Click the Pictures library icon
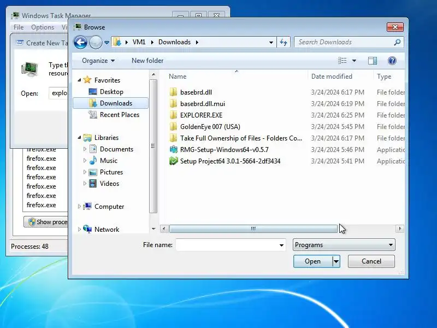The width and height of the screenshot is (437, 328). click(93, 172)
